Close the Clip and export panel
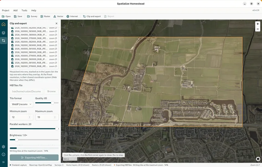Screen dimensions: 262x167 point(57,23)
